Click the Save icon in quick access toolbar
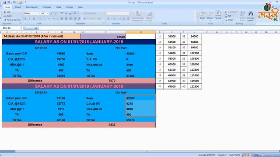The width and height of the screenshot is (280, 157). coord(5,2)
